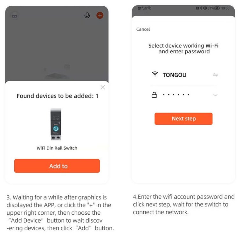Tap the WiFi Din Rail Switch label
Viewport: 241px width, 235px height.
coord(57,148)
